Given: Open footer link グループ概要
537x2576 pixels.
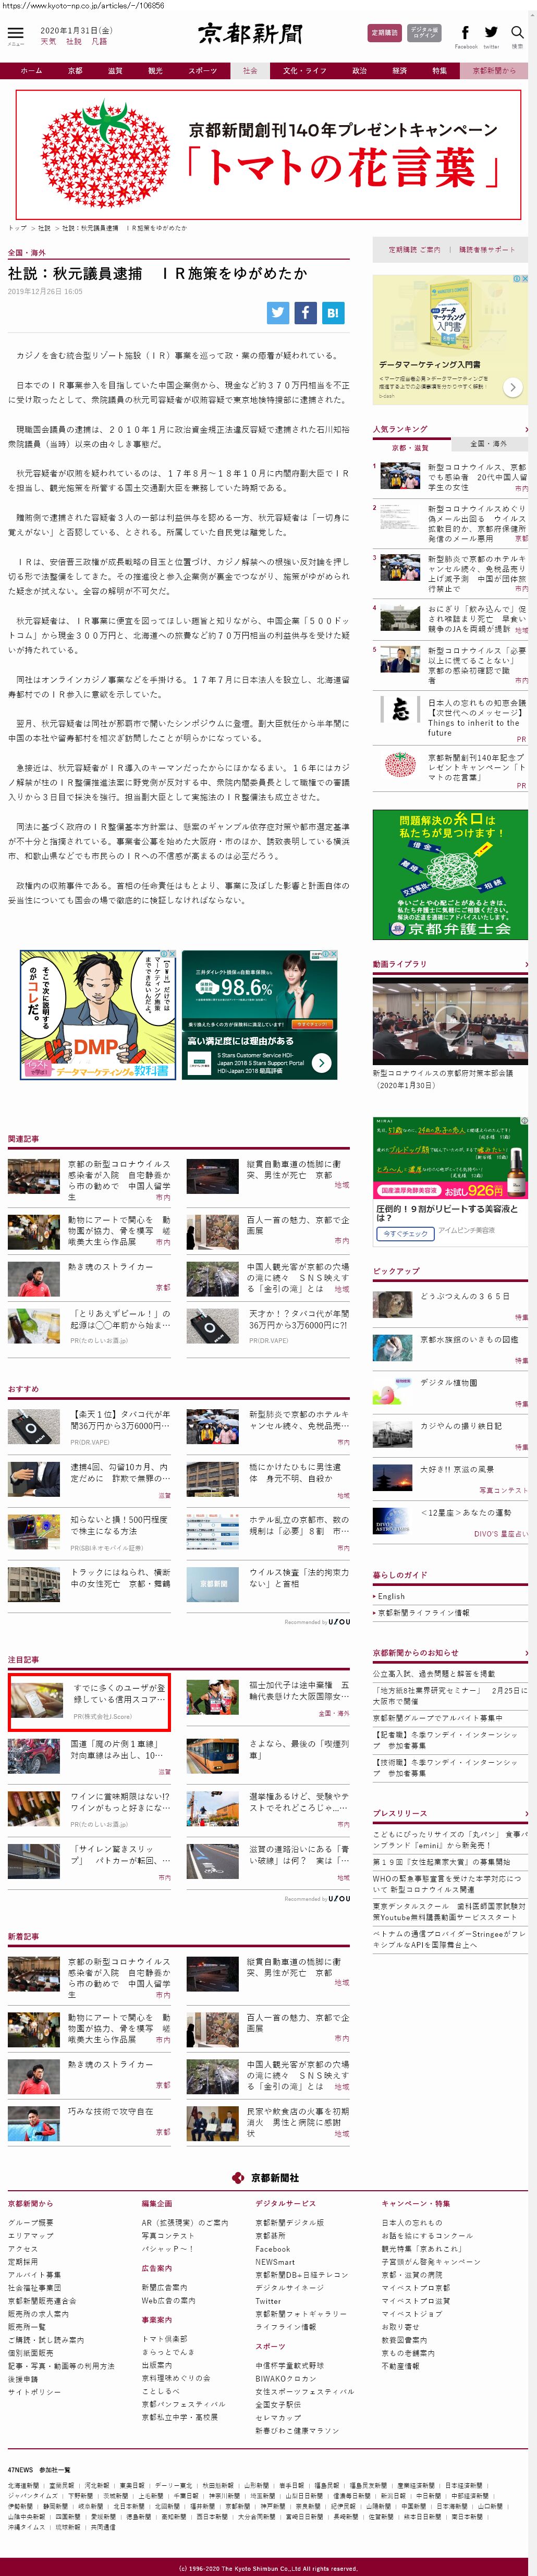Looking at the screenshot, I should [x=31, y=2222].
